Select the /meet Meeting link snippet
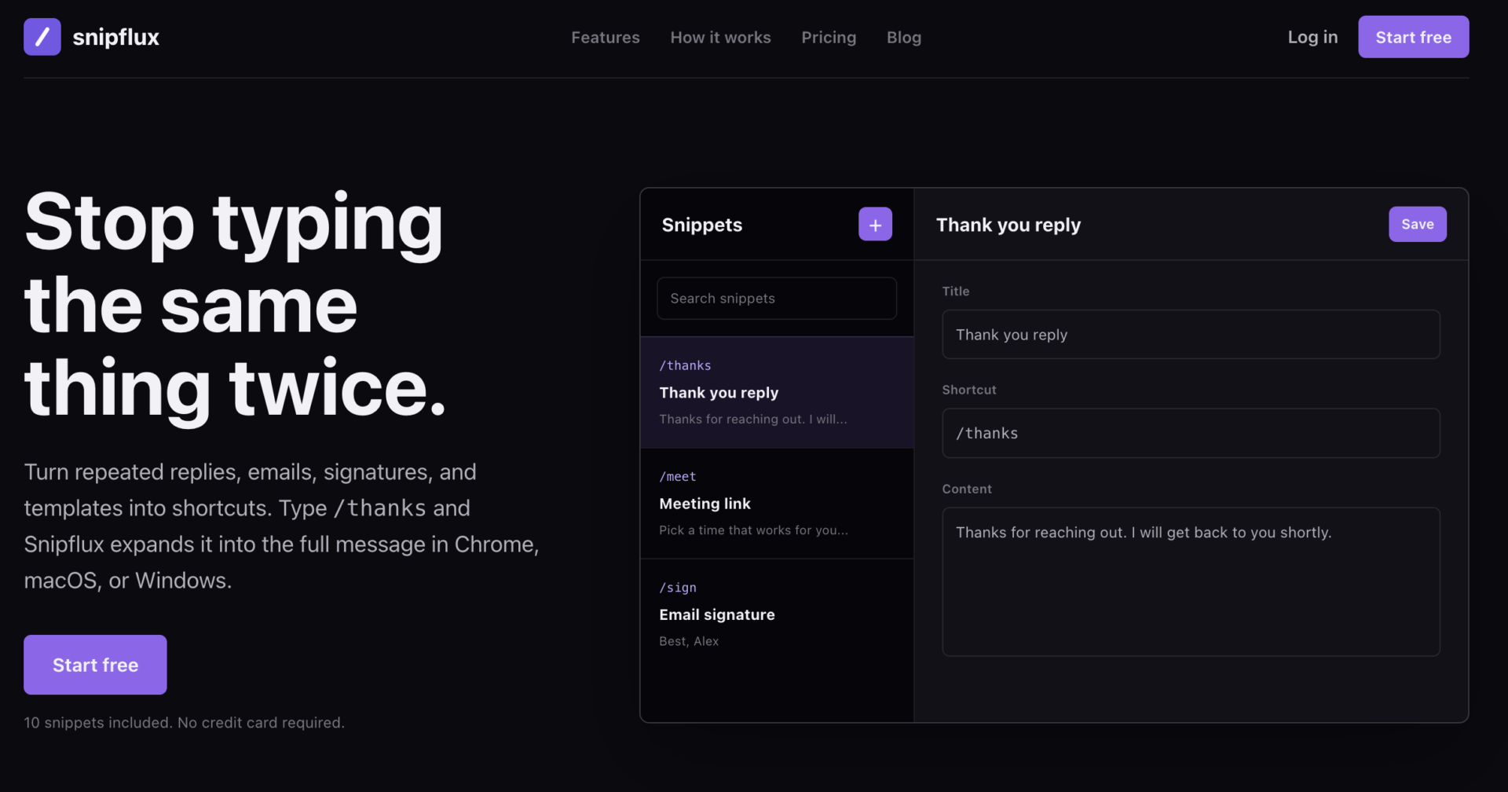The width and height of the screenshot is (1508, 792). (777, 504)
